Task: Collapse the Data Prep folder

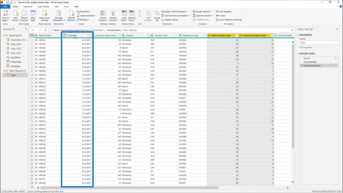Action: [x=4, y=36]
